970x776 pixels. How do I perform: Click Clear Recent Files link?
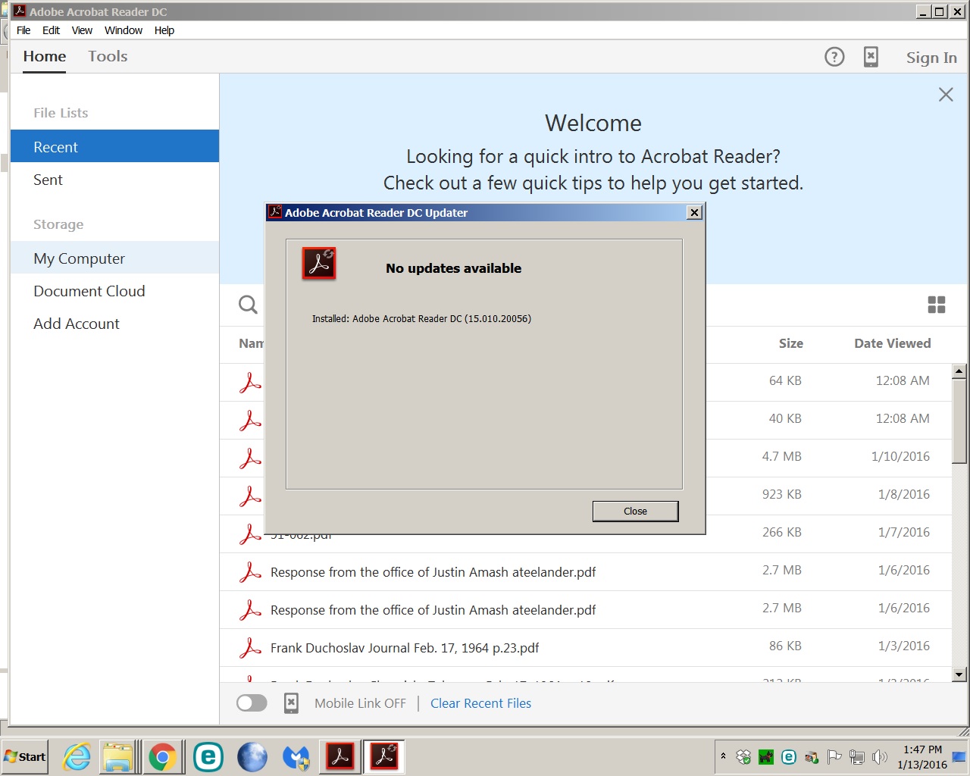pos(480,703)
